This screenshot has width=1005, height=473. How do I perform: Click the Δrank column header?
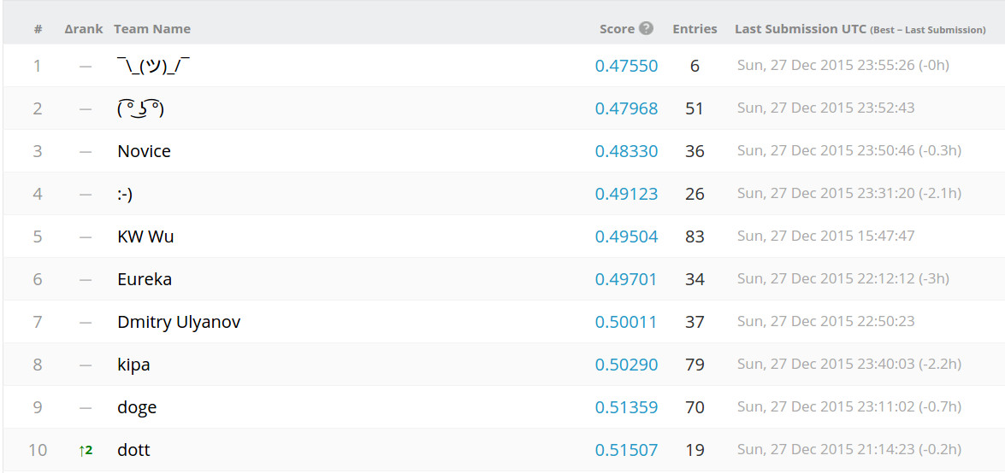(x=83, y=29)
